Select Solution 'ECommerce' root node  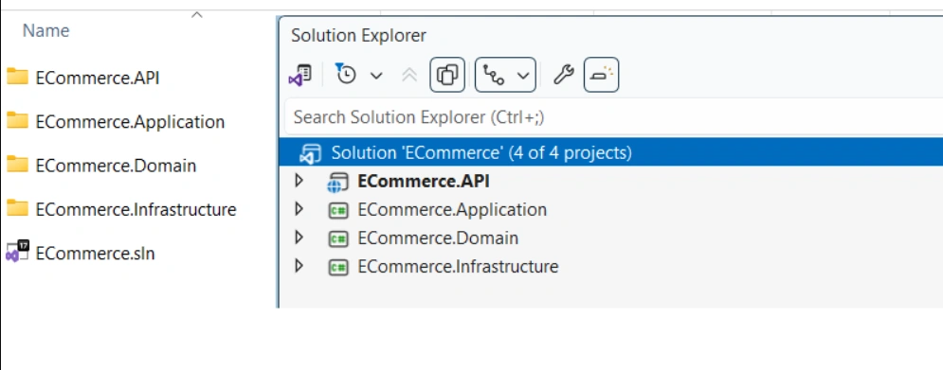(610, 152)
